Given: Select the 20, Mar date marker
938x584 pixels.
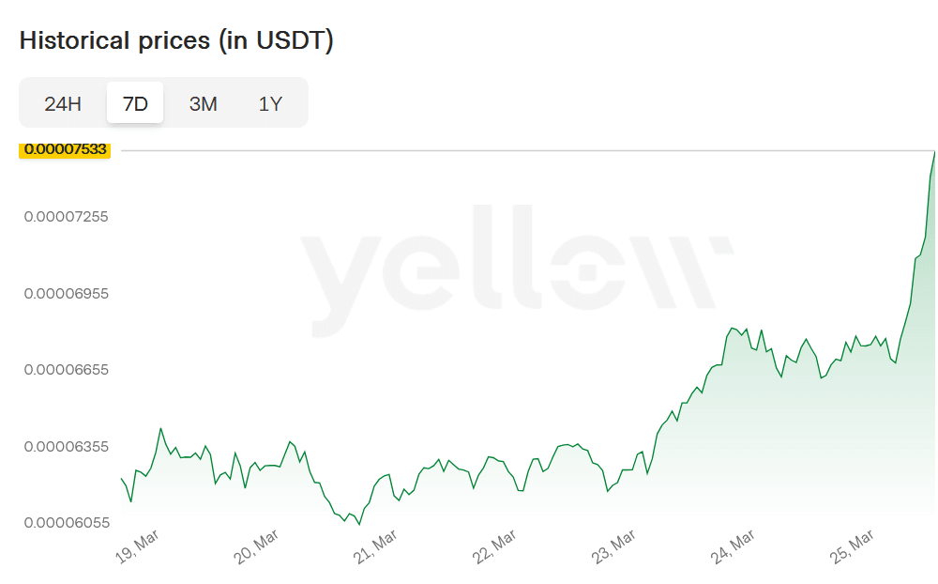Looking at the screenshot, I should pos(256,546).
